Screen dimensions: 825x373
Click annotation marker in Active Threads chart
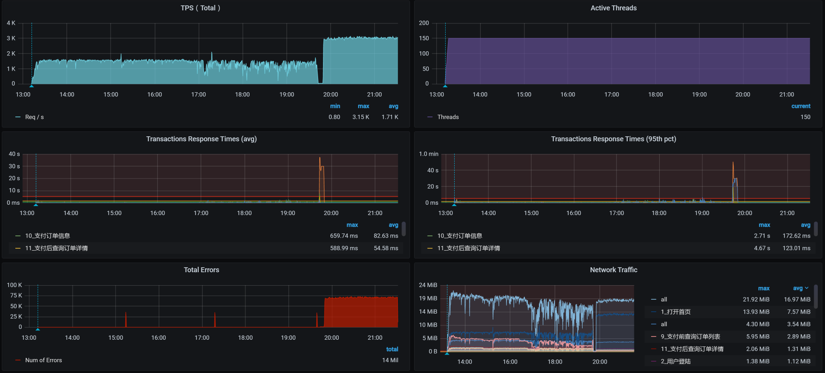coord(445,85)
